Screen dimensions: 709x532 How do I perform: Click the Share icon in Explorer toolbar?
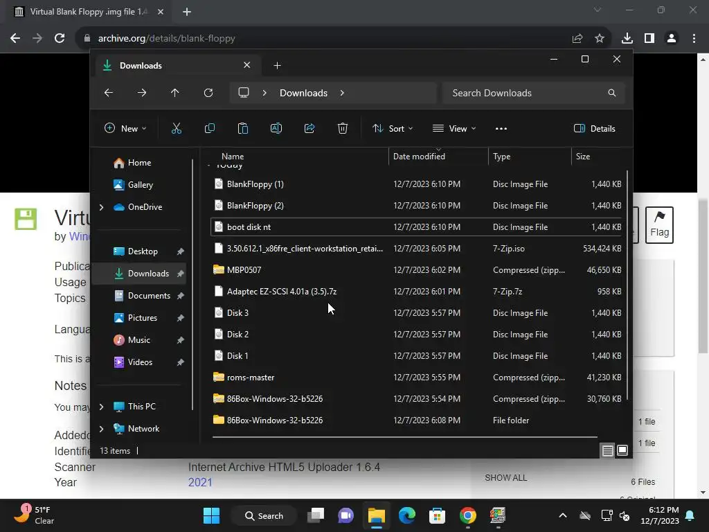(x=309, y=128)
